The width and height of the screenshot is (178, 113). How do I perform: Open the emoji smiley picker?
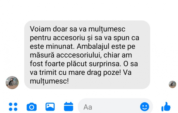(x=144, y=107)
